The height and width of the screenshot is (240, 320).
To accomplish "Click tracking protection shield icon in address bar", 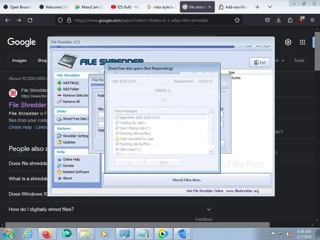I will (x=60, y=20).
